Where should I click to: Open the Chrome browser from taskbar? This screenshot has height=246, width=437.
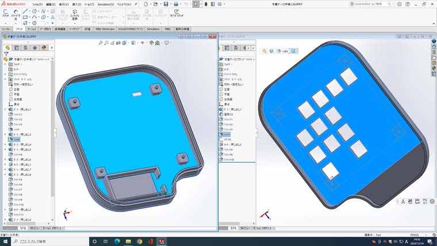coord(139,241)
